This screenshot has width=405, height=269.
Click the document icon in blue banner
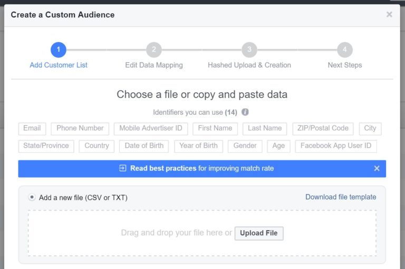[123, 168]
